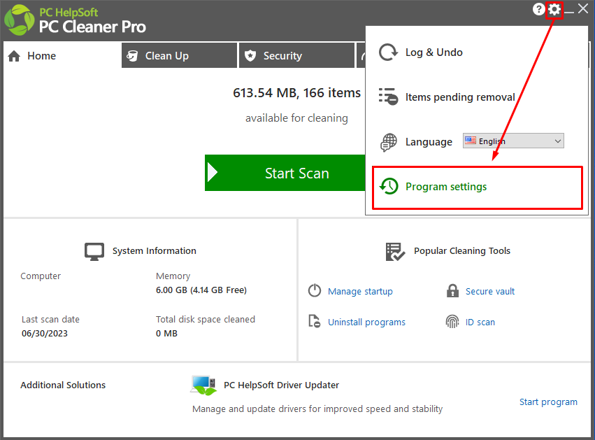Image resolution: width=595 pixels, height=440 pixels.
Task: Click the 613.54 MB, 166 items text
Action: (296, 92)
